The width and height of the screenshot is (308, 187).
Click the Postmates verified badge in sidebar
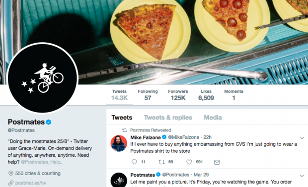[x=49, y=122]
